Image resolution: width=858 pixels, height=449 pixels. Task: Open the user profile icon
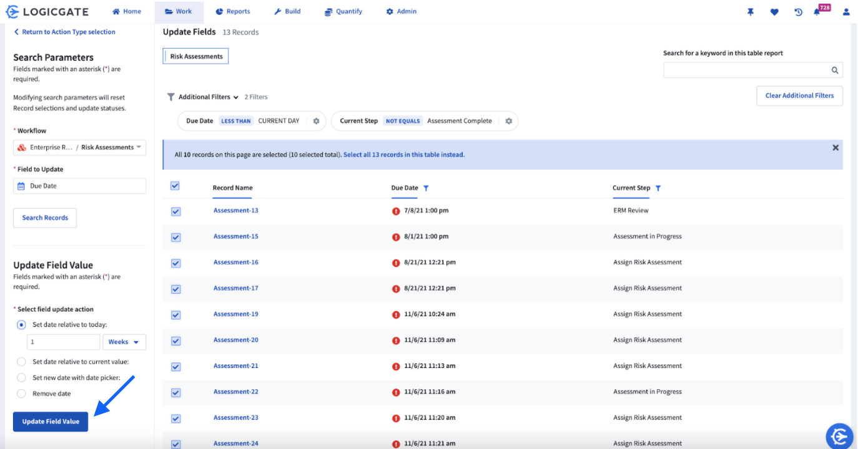click(x=846, y=12)
